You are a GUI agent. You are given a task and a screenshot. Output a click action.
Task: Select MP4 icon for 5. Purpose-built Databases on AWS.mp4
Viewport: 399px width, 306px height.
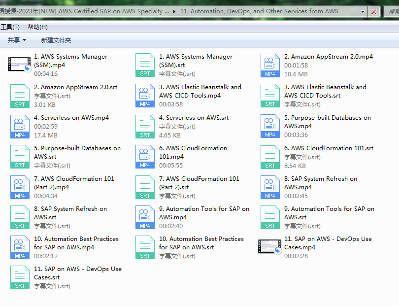(270, 126)
